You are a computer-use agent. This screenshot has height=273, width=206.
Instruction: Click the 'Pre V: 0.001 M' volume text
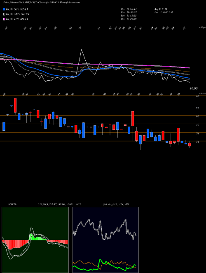click(x=163, y=12)
